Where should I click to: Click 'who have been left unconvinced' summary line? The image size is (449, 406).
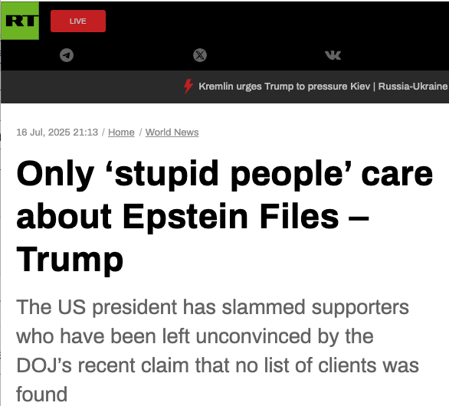click(x=195, y=336)
